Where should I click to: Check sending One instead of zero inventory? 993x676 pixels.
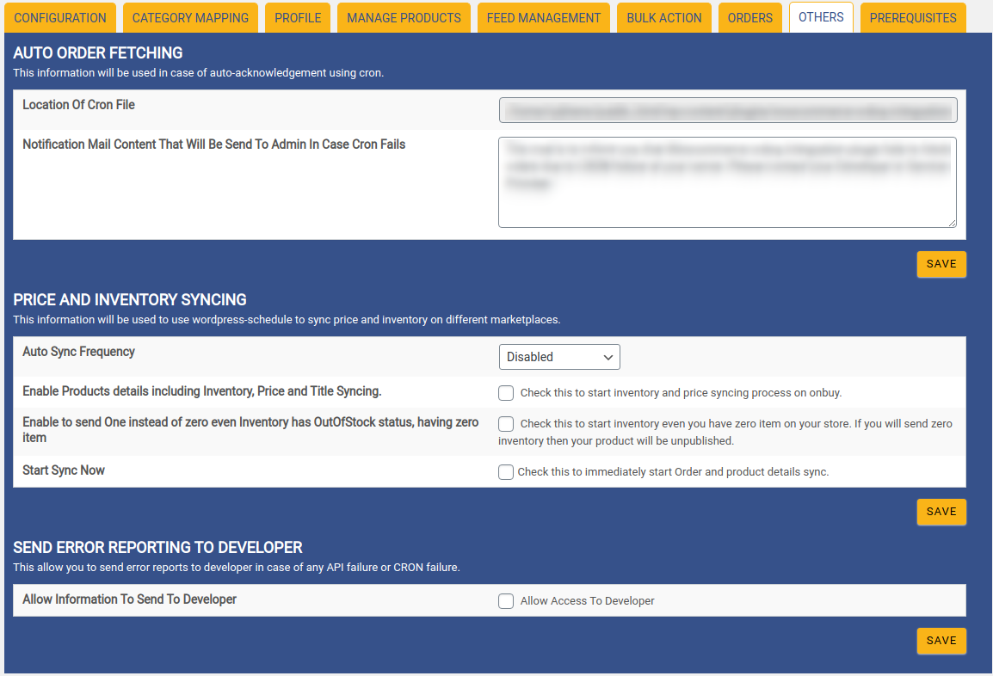coord(506,424)
